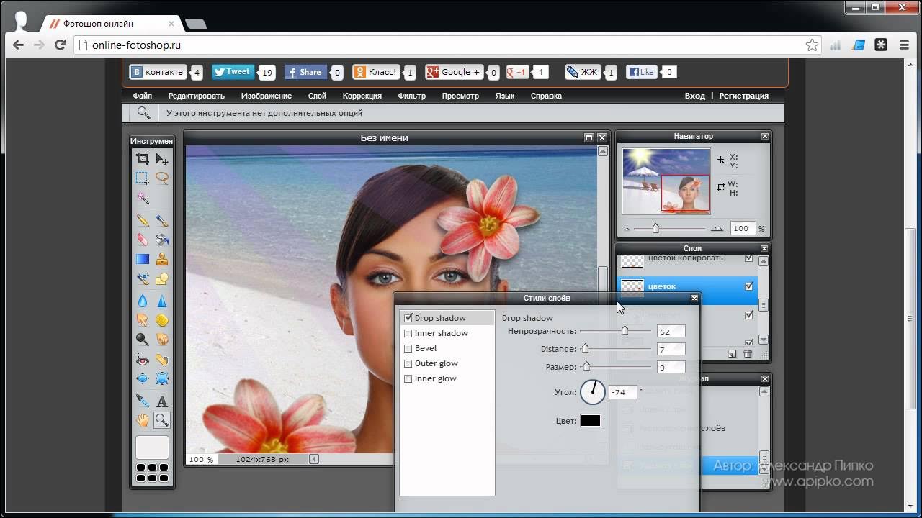Click the Угол angle dial
This screenshot has height=518, width=922.
593,392
